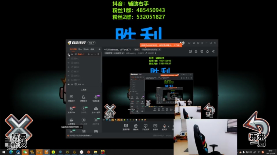Open the 房管助手 tool
Viewport: 277px width, 155px height.
[83, 98]
